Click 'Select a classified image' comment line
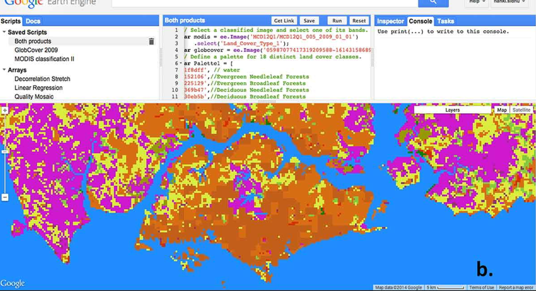536x291 pixels. click(x=276, y=30)
